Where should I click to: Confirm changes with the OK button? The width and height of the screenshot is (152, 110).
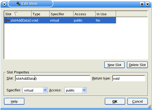pos(115,101)
